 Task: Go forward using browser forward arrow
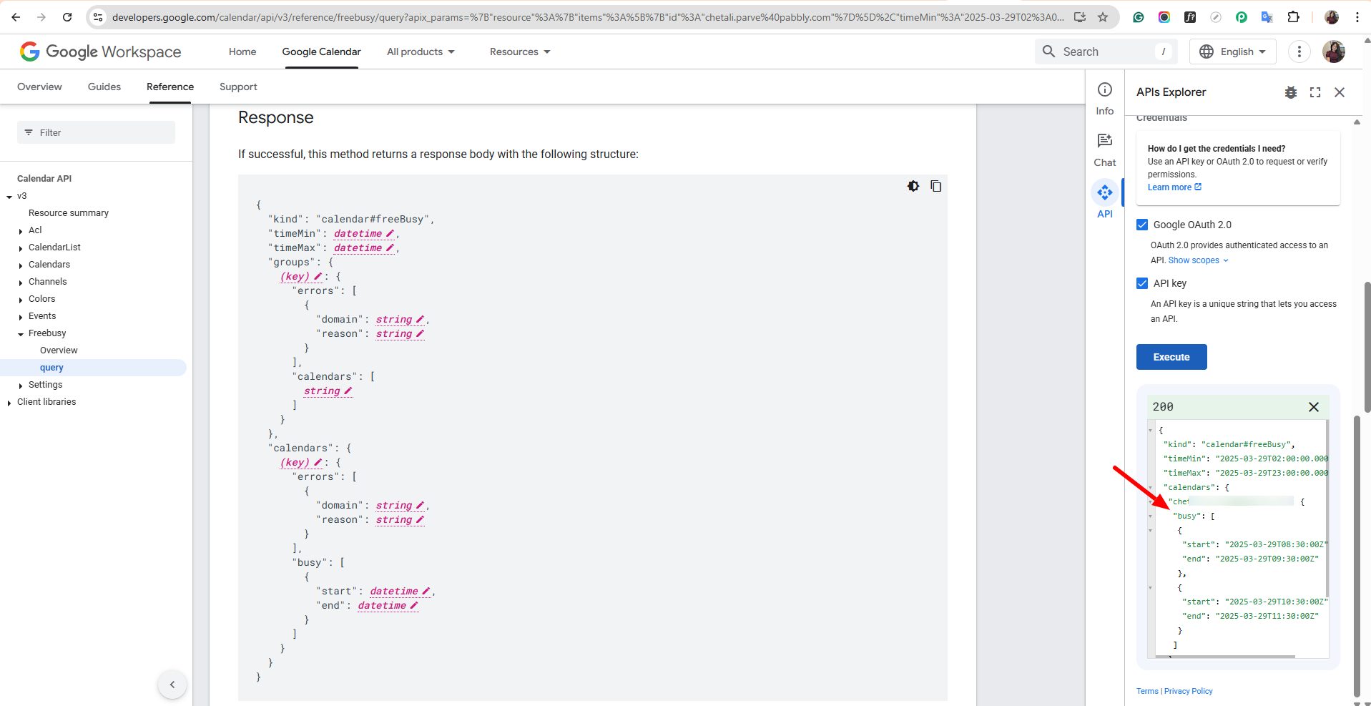tap(41, 17)
